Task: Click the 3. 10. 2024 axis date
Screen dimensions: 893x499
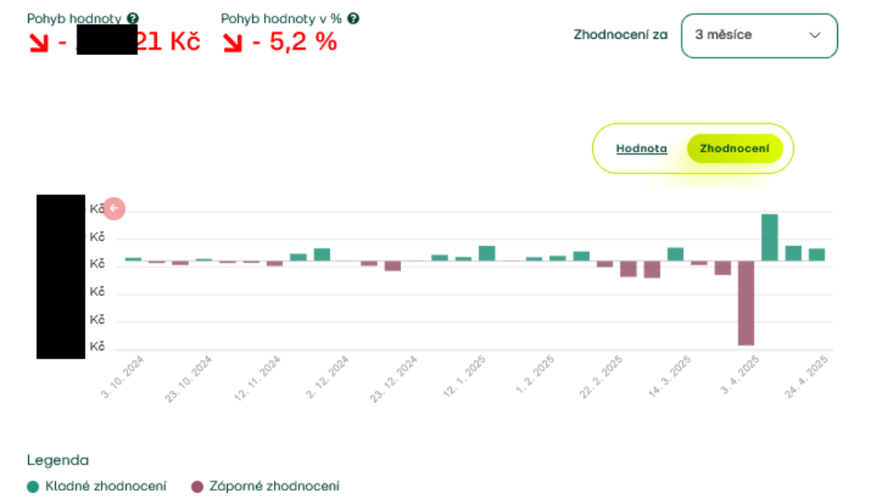Action: coord(124,379)
